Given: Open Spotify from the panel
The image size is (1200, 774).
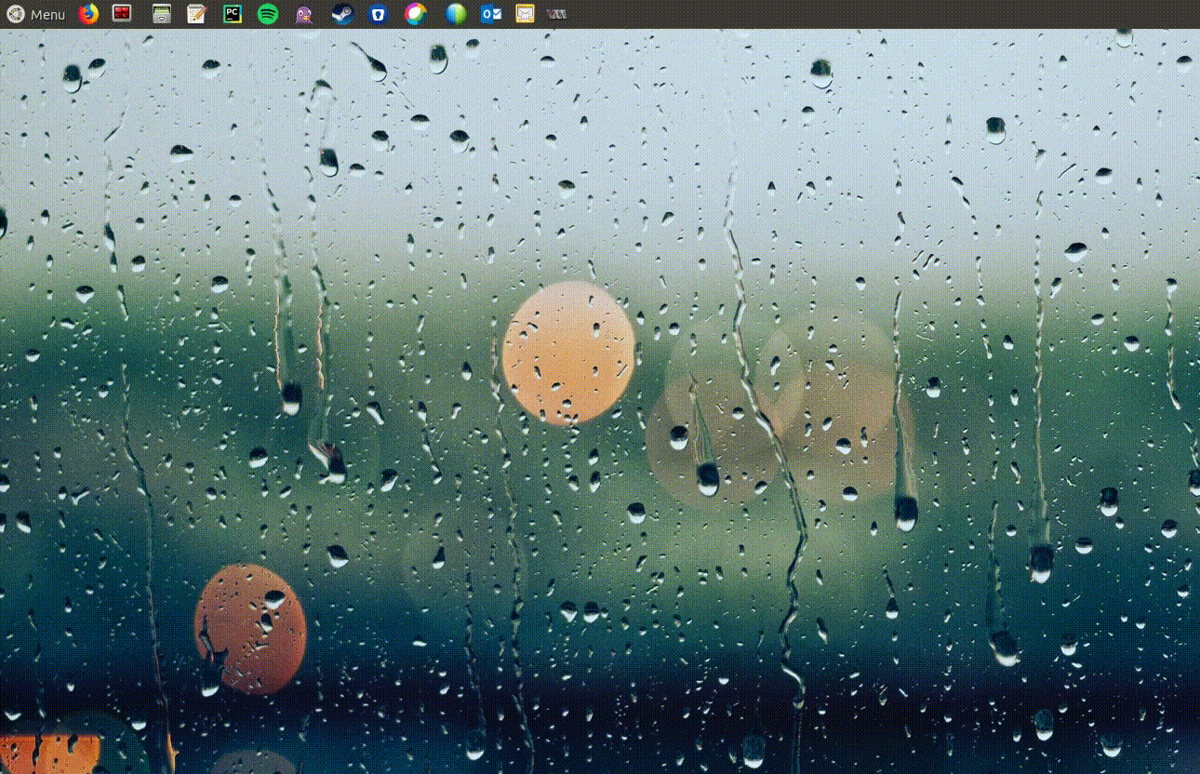Looking at the screenshot, I should pyautogui.click(x=268, y=14).
